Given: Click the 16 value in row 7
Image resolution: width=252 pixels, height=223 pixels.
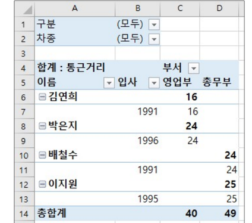Looking at the screenshot, I should pos(180,112).
